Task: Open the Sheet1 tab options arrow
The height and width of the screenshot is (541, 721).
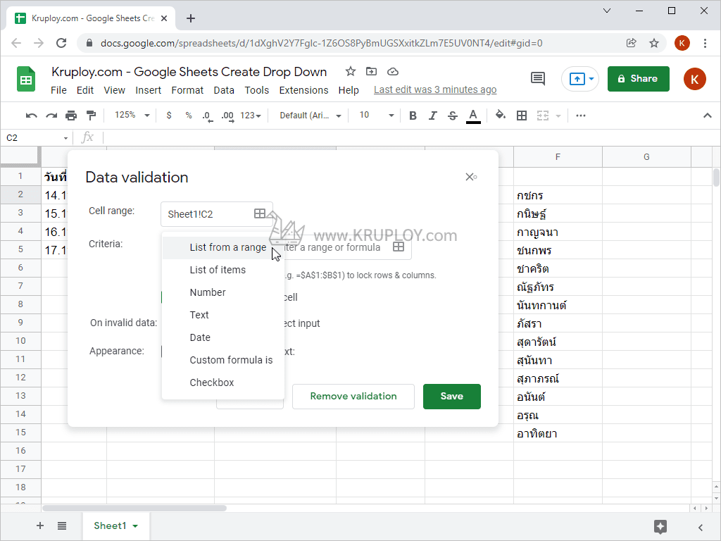Action: coord(135,526)
